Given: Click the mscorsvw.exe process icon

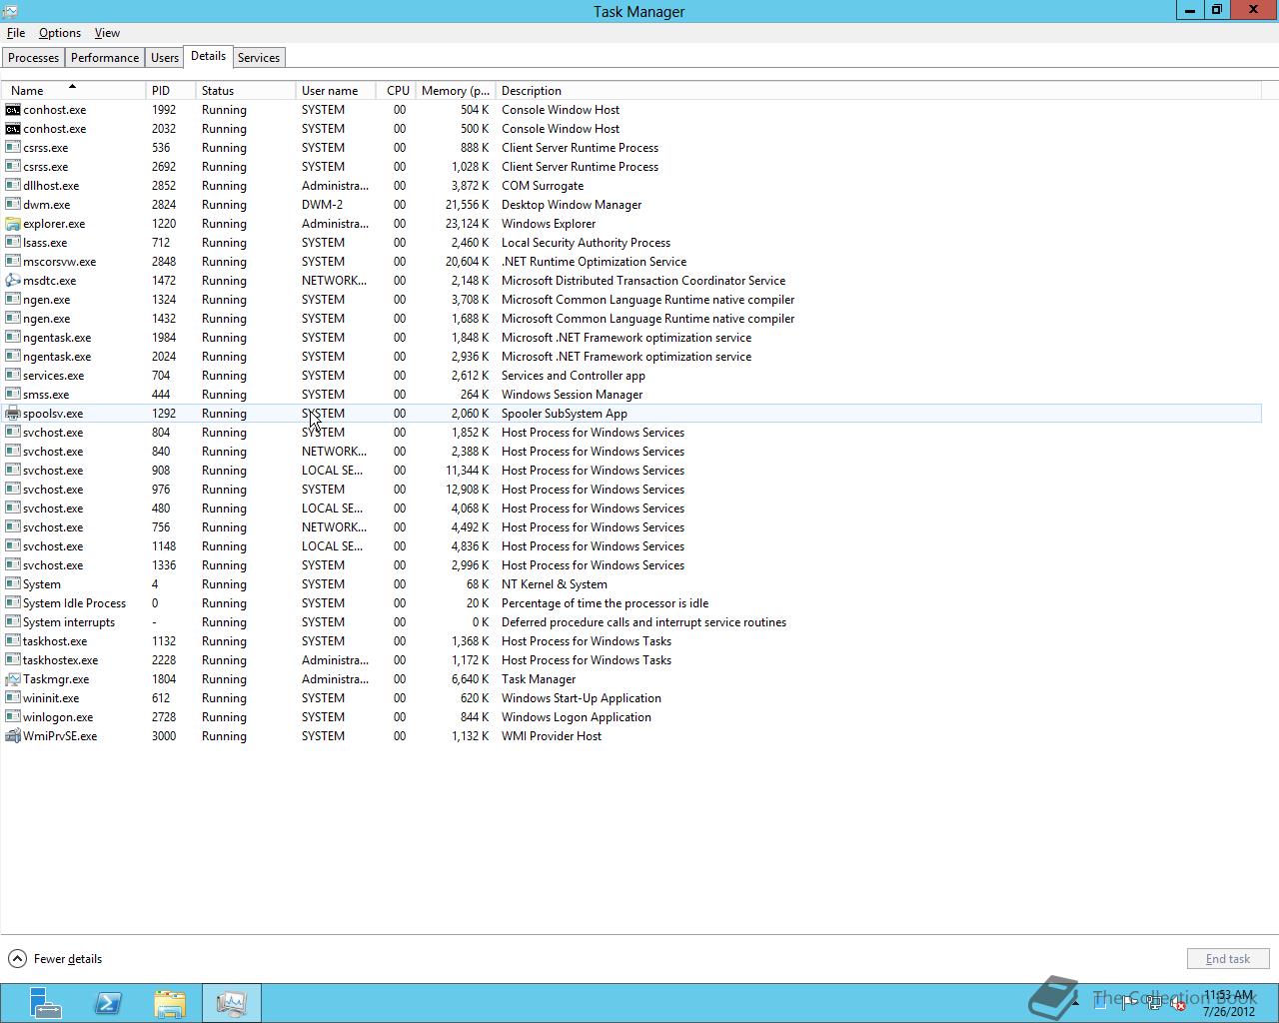Looking at the screenshot, I should [12, 262].
